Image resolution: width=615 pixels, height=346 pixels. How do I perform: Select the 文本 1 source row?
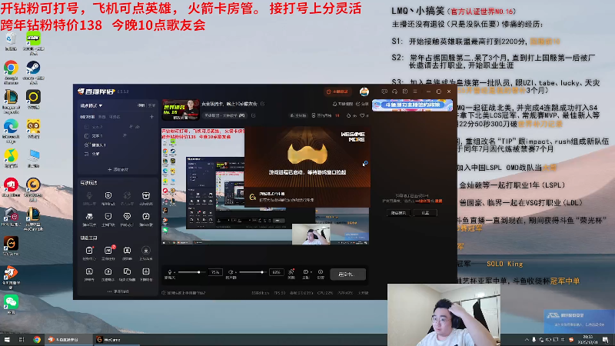pos(118,136)
